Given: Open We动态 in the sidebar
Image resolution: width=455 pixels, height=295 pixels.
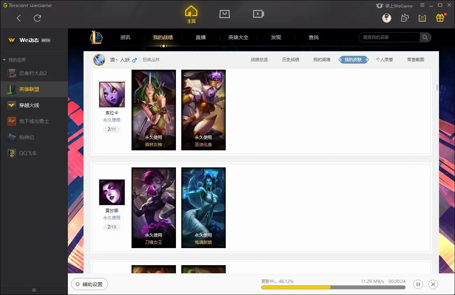Looking at the screenshot, I should 29,40.
